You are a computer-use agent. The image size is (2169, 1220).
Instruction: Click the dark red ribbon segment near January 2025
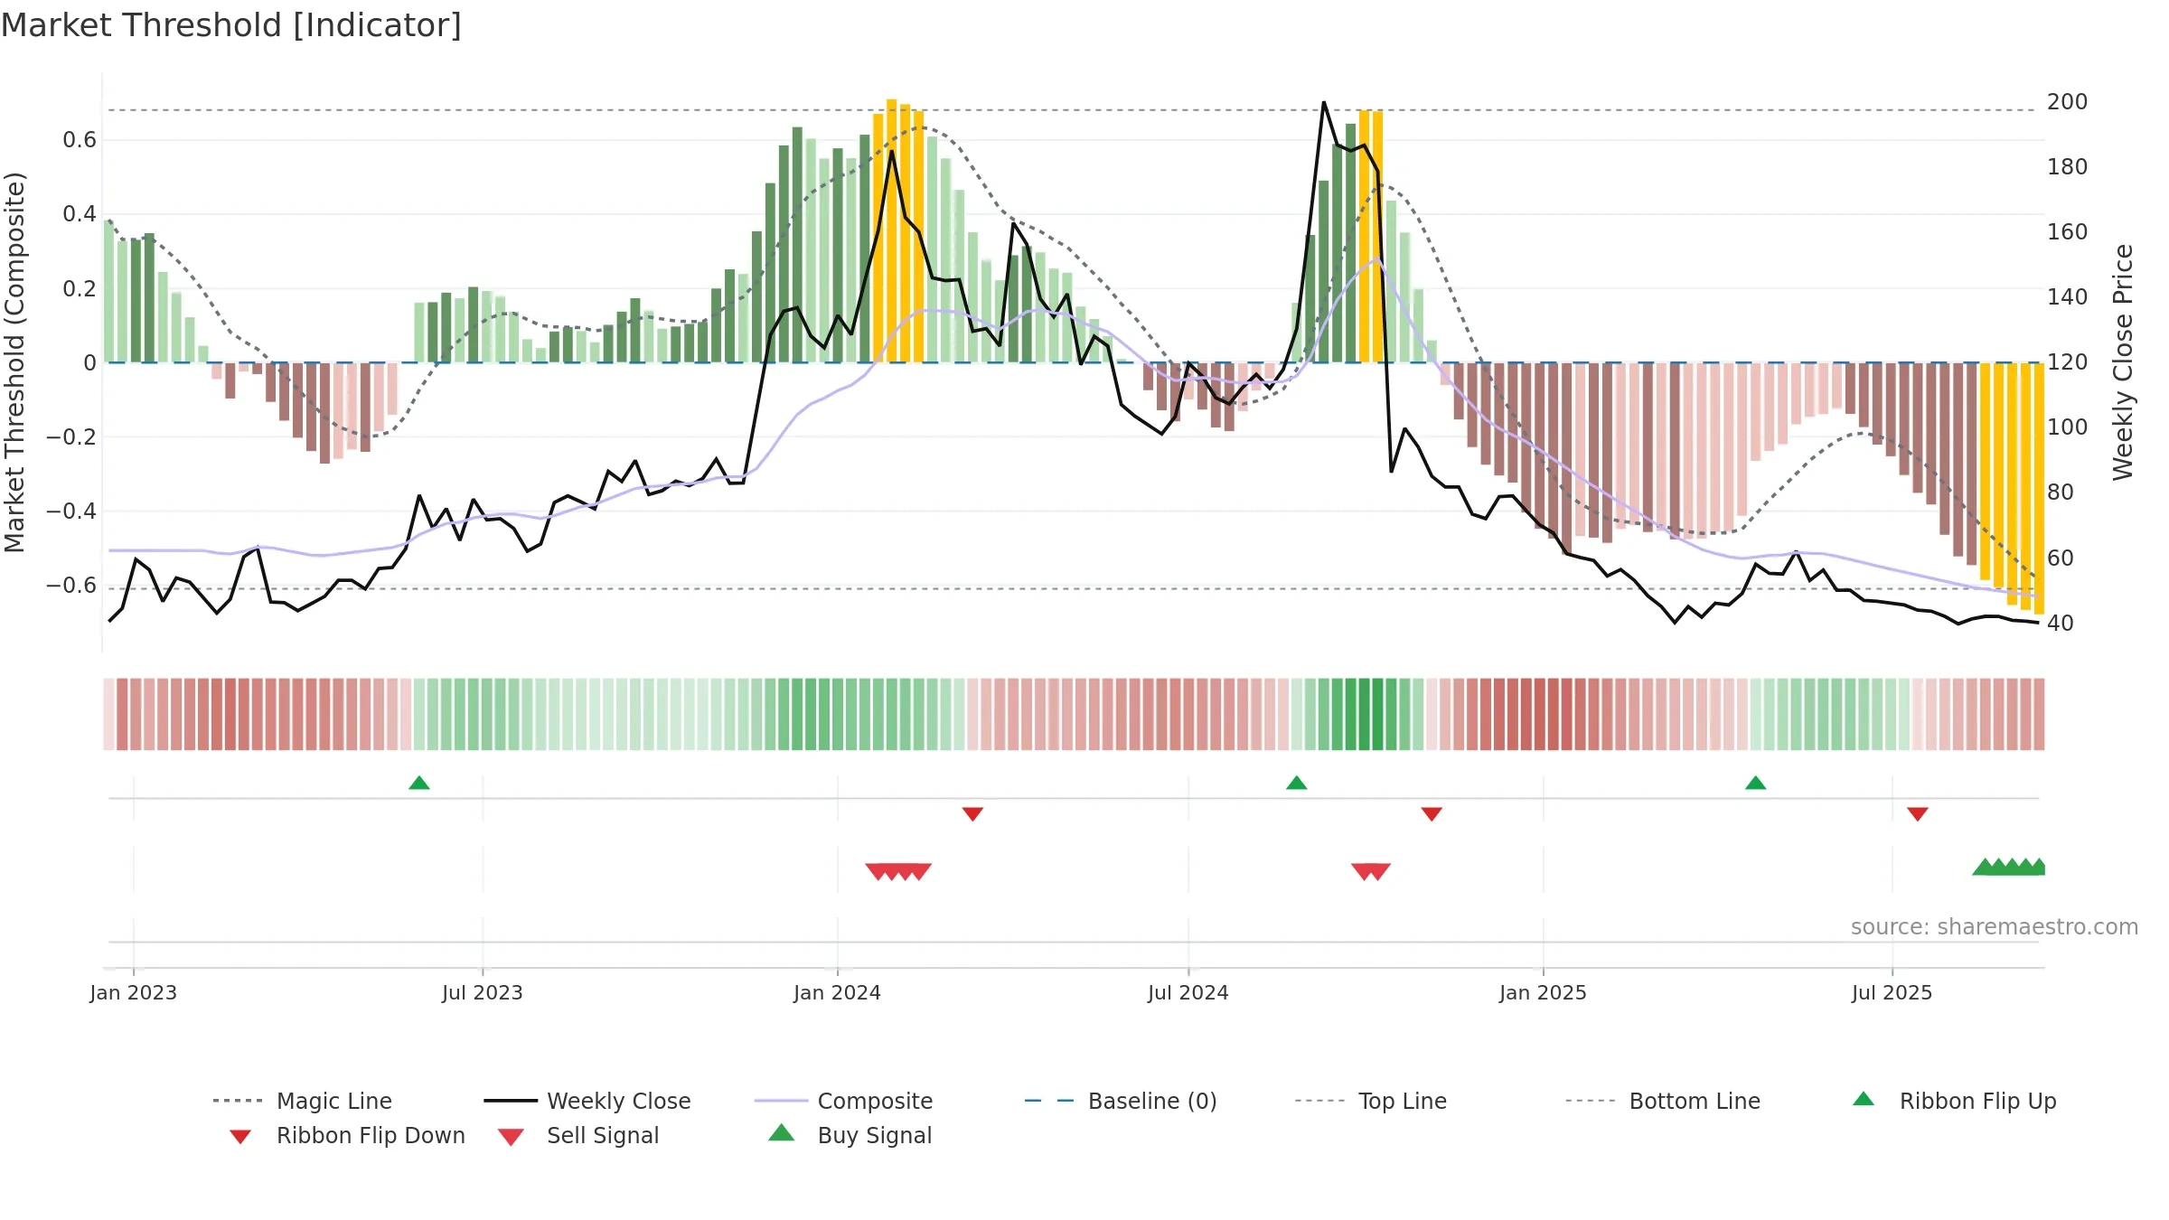[x=1541, y=714]
